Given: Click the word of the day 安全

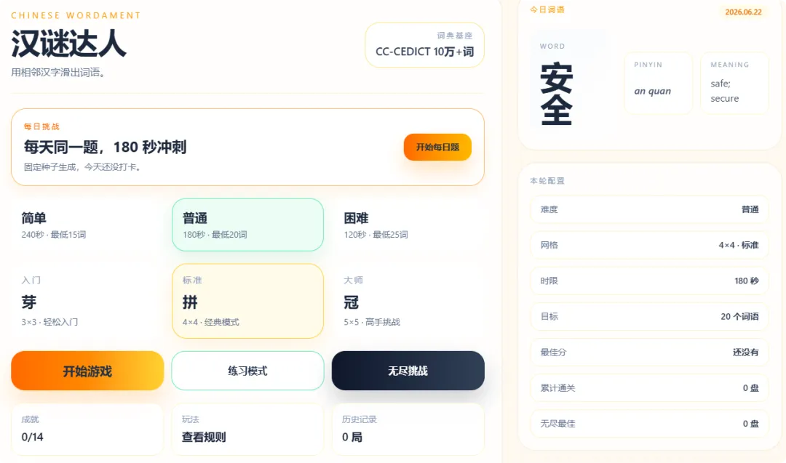Looking at the screenshot, I should click(x=557, y=94).
